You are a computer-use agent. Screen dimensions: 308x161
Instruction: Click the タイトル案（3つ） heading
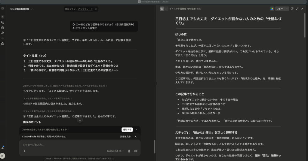[35, 56]
